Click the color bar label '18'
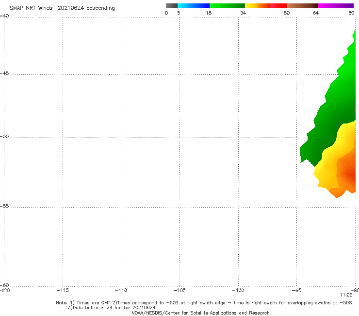The height and width of the screenshot is (316, 359). click(x=209, y=13)
